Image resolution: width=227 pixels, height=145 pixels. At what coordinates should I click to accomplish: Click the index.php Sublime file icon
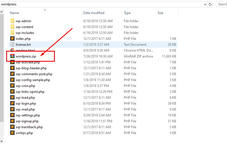(x=12, y=38)
